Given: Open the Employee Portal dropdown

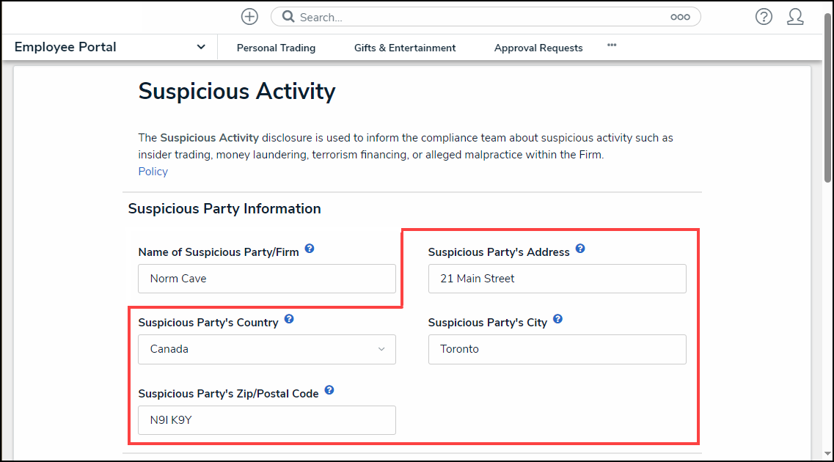Looking at the screenshot, I should pyautogui.click(x=200, y=46).
